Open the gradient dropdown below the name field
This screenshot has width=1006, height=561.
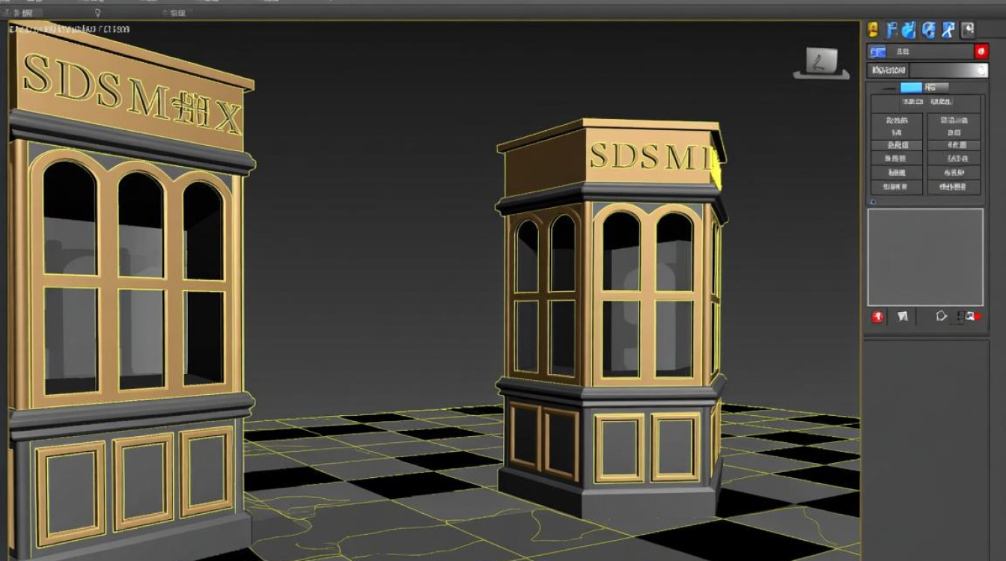[x=927, y=70]
